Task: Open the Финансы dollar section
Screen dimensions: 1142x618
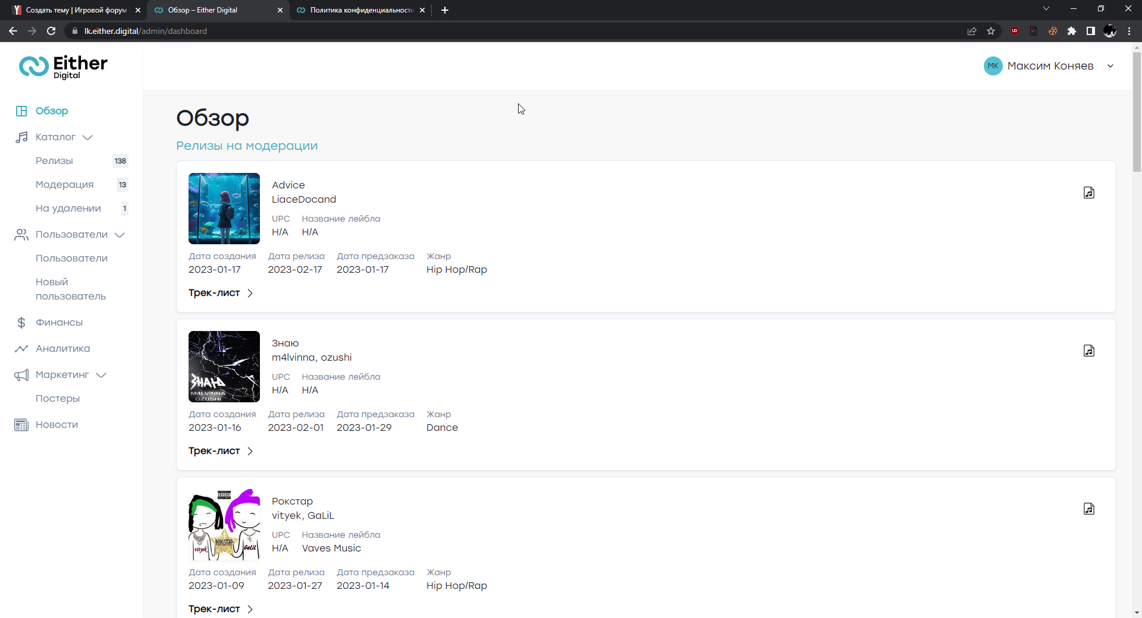Action: click(59, 322)
